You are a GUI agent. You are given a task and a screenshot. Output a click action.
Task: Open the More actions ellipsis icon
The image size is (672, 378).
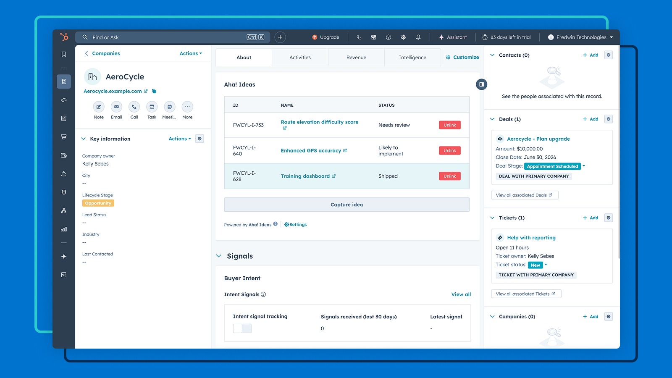click(x=187, y=107)
